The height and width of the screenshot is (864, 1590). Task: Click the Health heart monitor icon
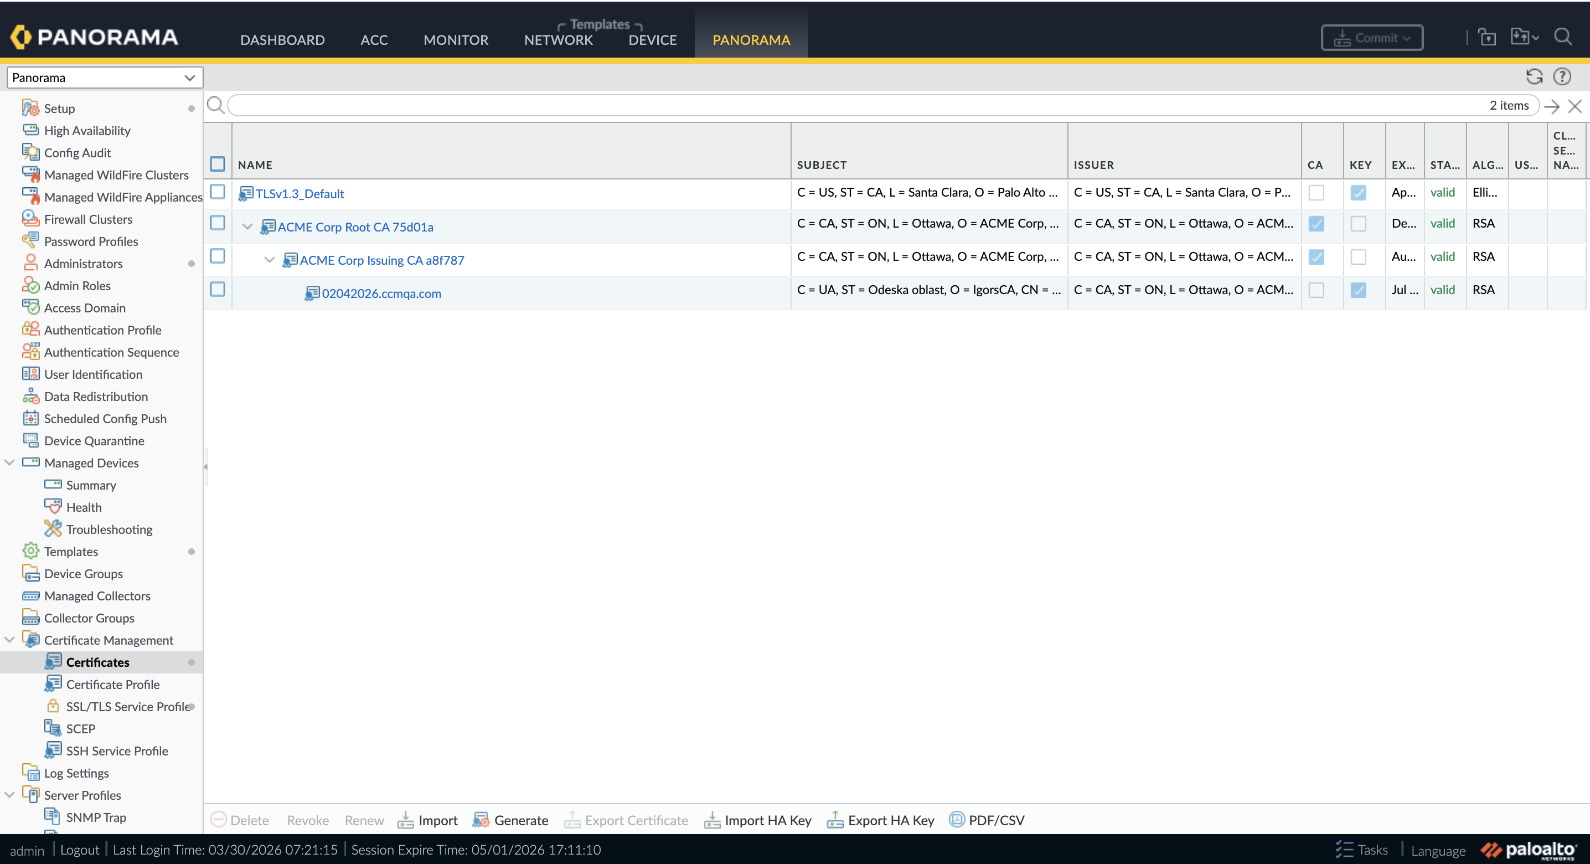53,506
